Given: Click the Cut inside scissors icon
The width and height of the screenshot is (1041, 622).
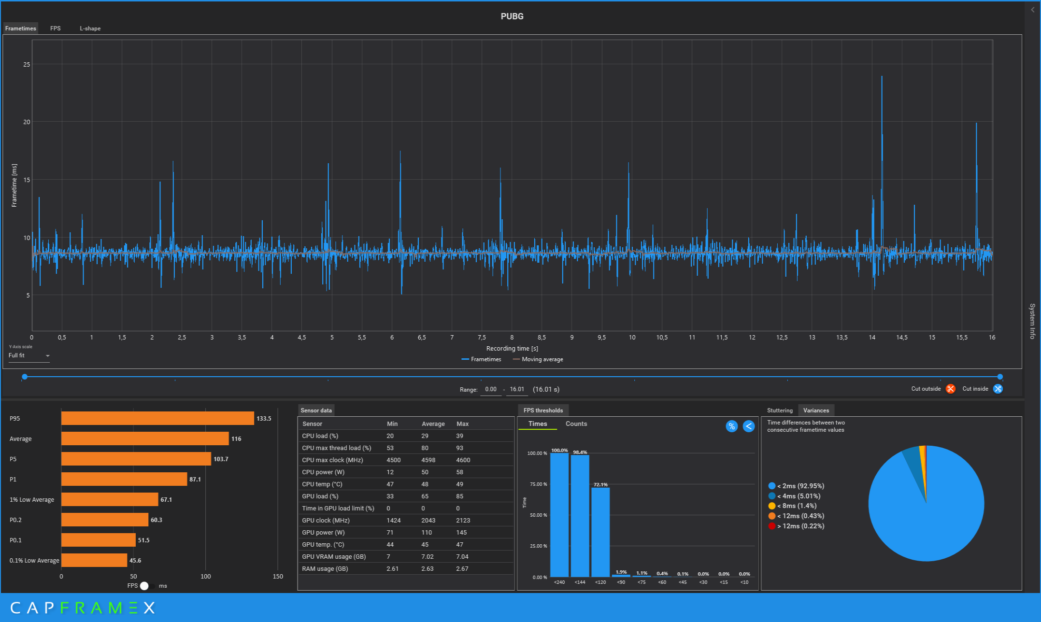Looking at the screenshot, I should coord(998,389).
